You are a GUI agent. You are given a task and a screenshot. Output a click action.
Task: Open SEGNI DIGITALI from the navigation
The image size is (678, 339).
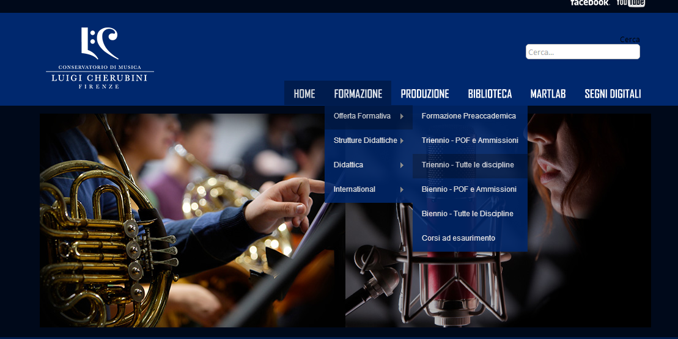(x=613, y=93)
